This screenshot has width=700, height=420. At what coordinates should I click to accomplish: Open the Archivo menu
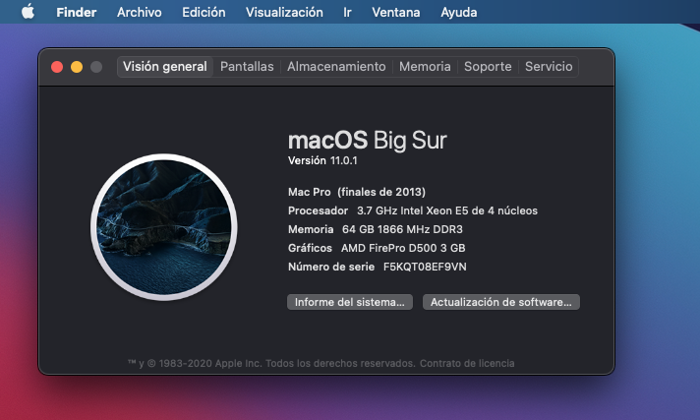click(140, 12)
